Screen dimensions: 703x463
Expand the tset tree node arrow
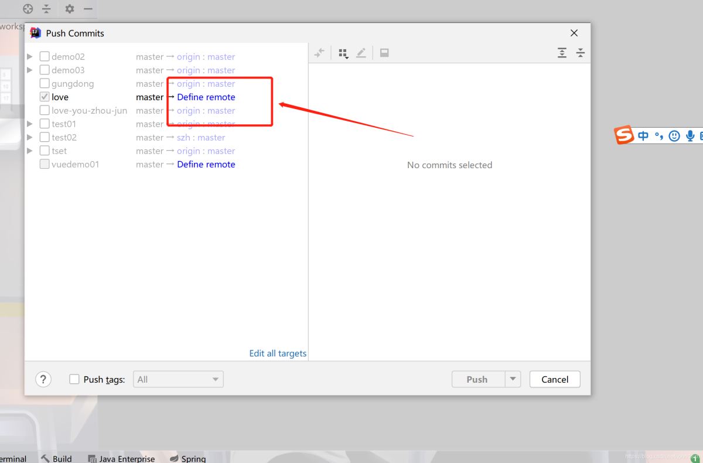(30, 151)
